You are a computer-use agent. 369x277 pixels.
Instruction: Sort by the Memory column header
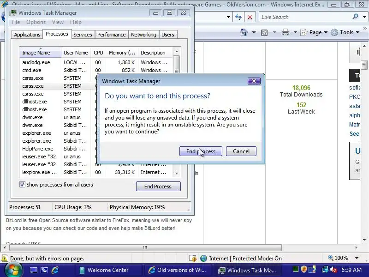(x=122, y=53)
